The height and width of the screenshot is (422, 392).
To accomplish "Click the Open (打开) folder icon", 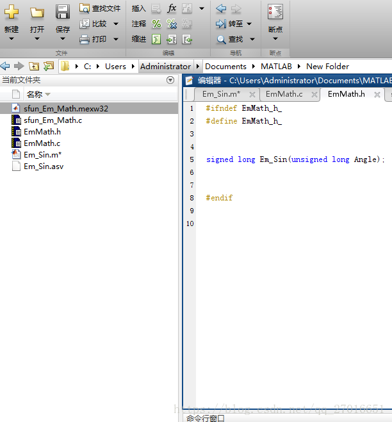I will coord(37,12).
